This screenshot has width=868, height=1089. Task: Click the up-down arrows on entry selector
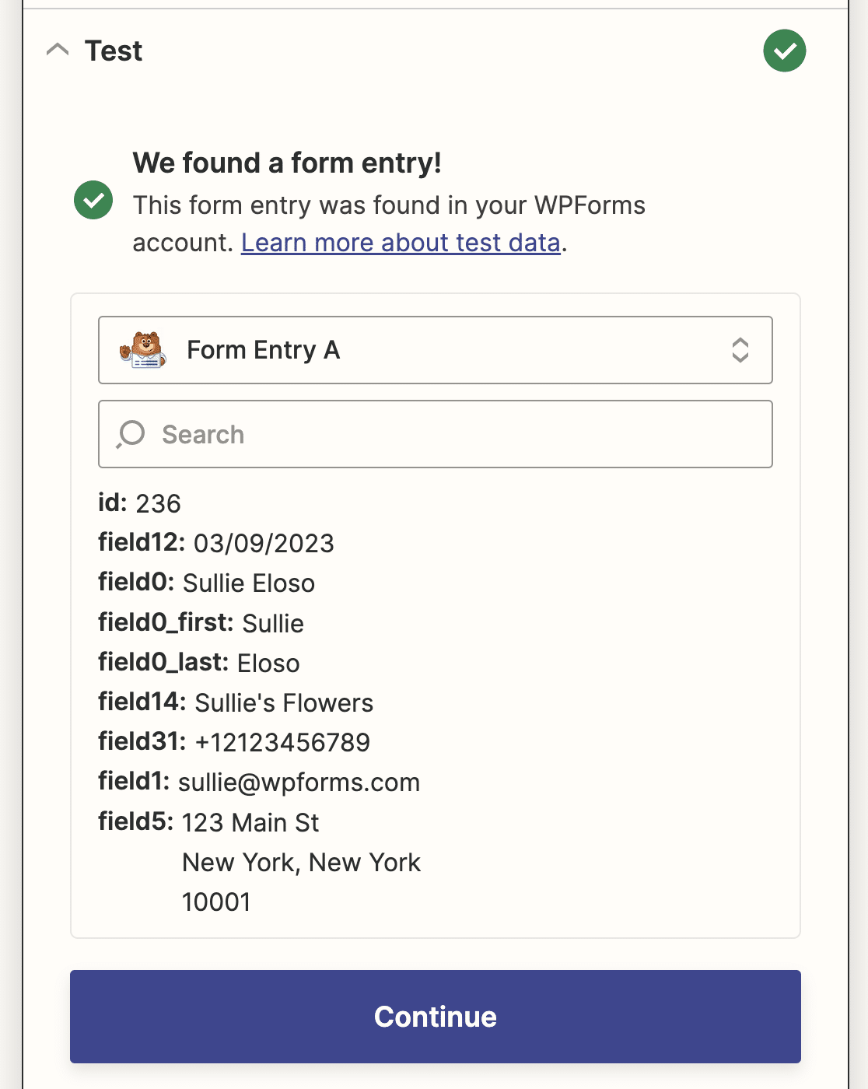(x=740, y=350)
